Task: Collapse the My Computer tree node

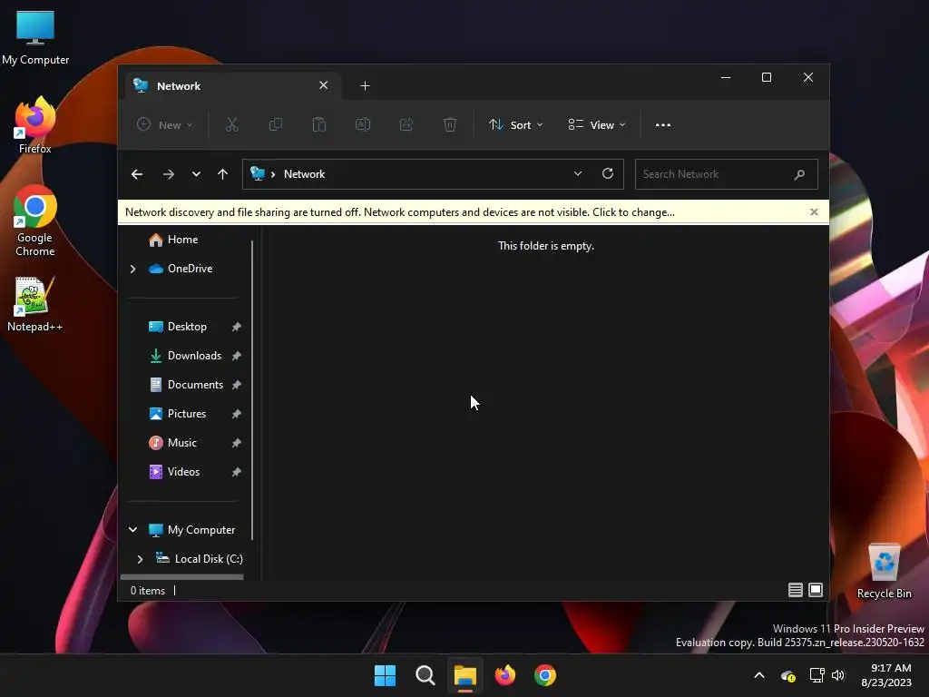Action: (x=132, y=530)
